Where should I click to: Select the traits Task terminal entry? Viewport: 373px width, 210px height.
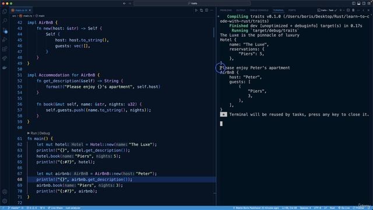327,10
